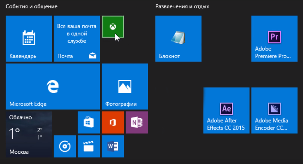
Task: Open the Groove Music tile
Action: tap(65, 146)
